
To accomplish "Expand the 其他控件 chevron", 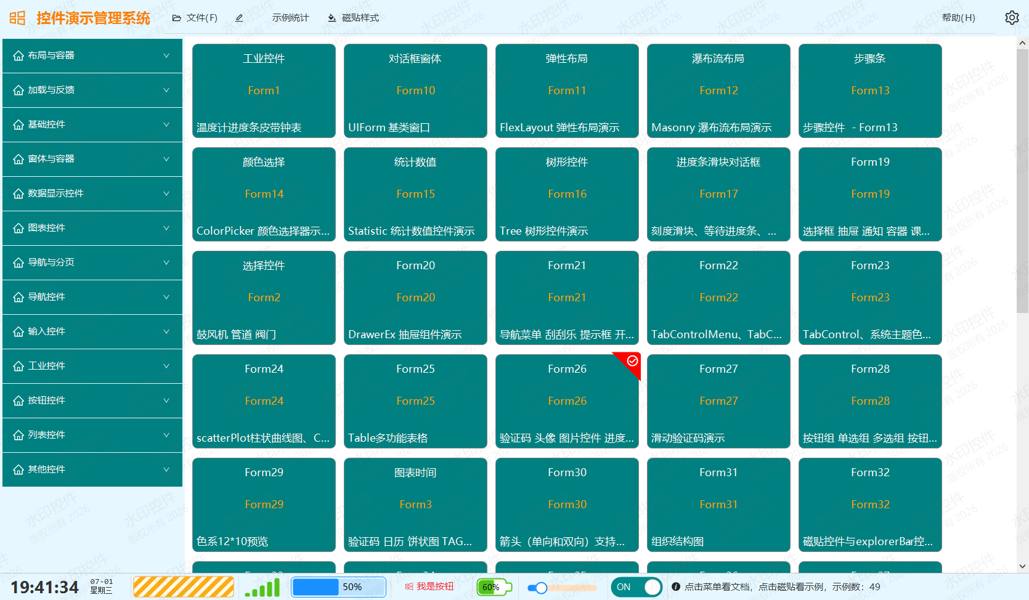I will click(166, 469).
